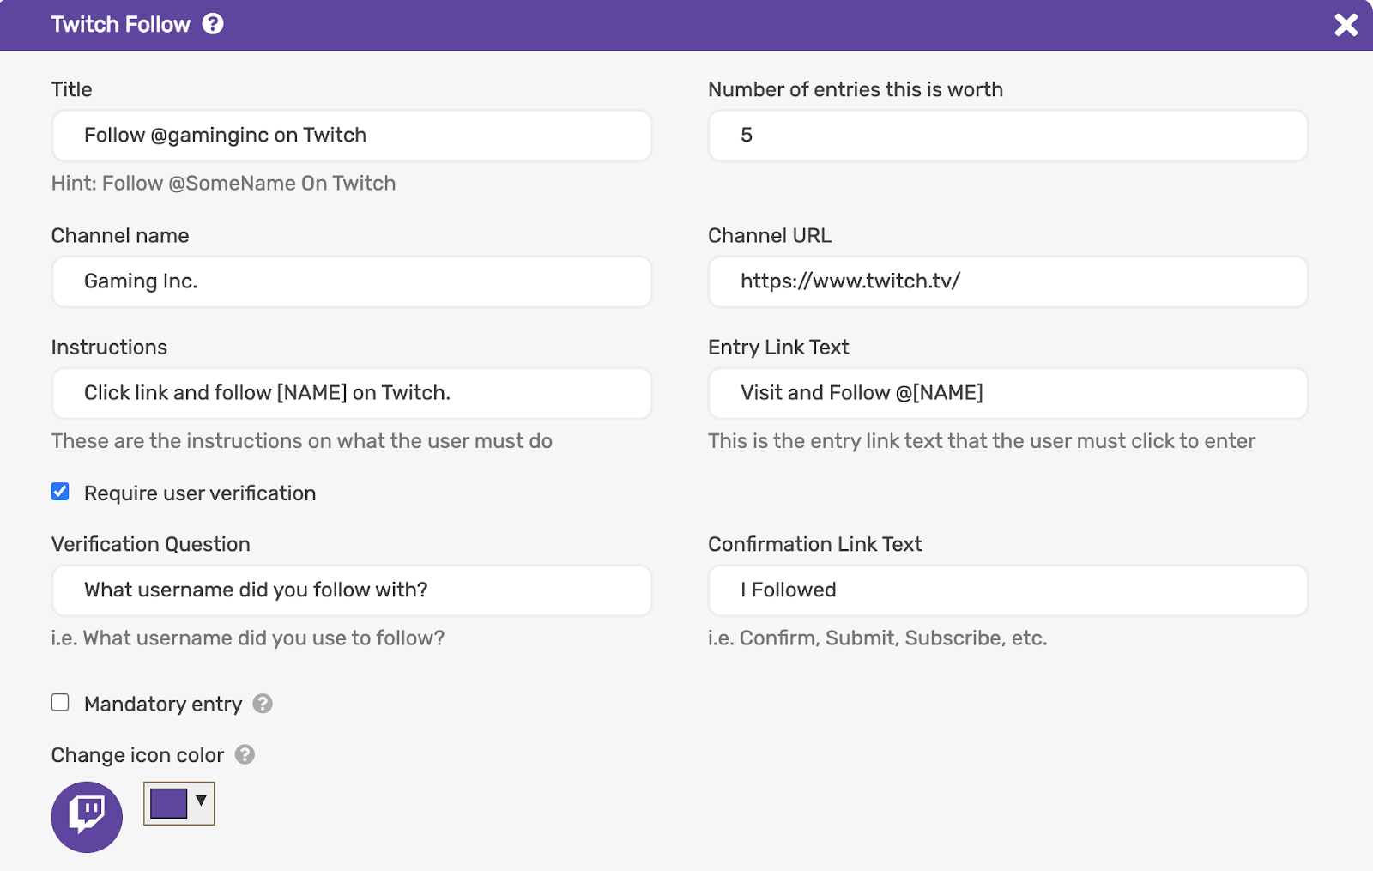Screen dimensions: 1373x871
Task: Click the Twitch Follow help question icon
Action: tap(213, 24)
